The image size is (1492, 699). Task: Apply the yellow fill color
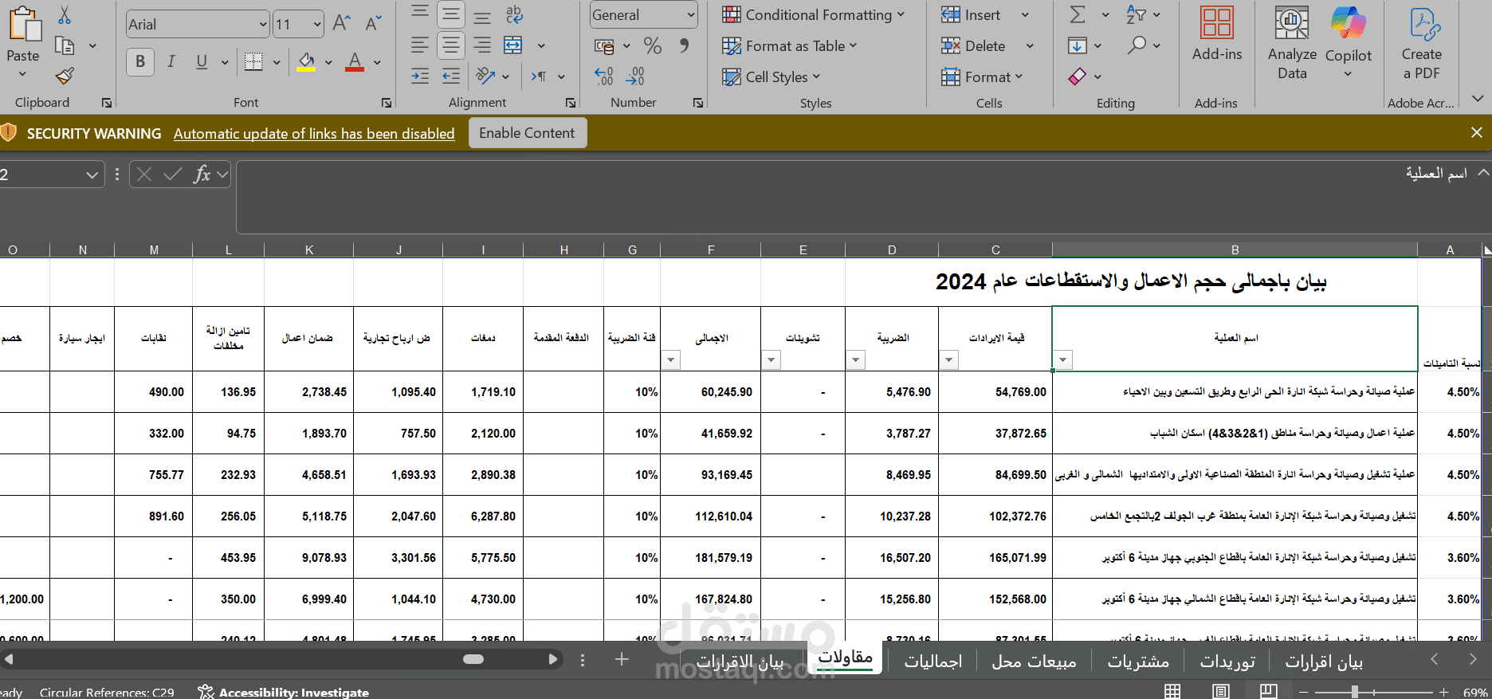pos(306,61)
